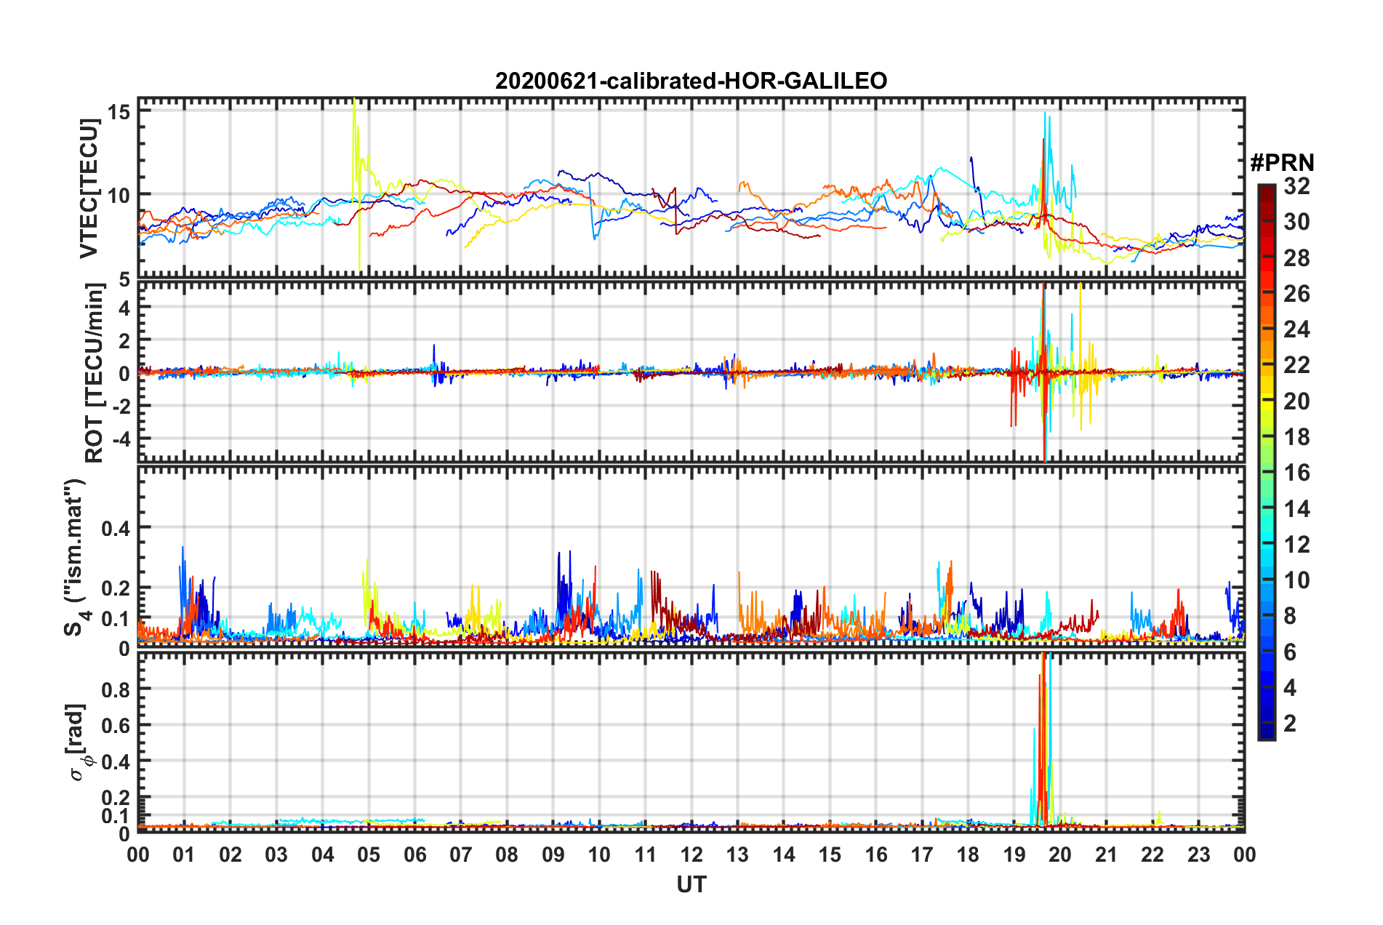Image resolution: width=1383 pixels, height=925 pixels.
Task: Click colorbar tick label "24"
Action: click(x=1296, y=329)
